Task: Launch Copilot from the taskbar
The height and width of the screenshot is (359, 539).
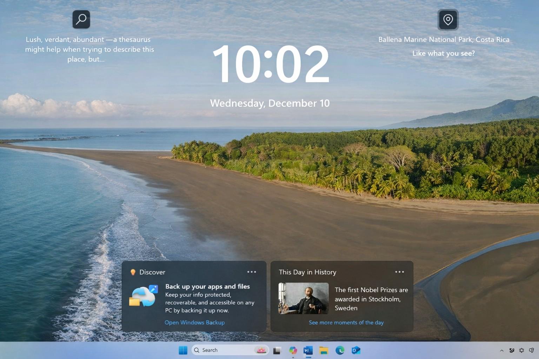Action: 293,350
